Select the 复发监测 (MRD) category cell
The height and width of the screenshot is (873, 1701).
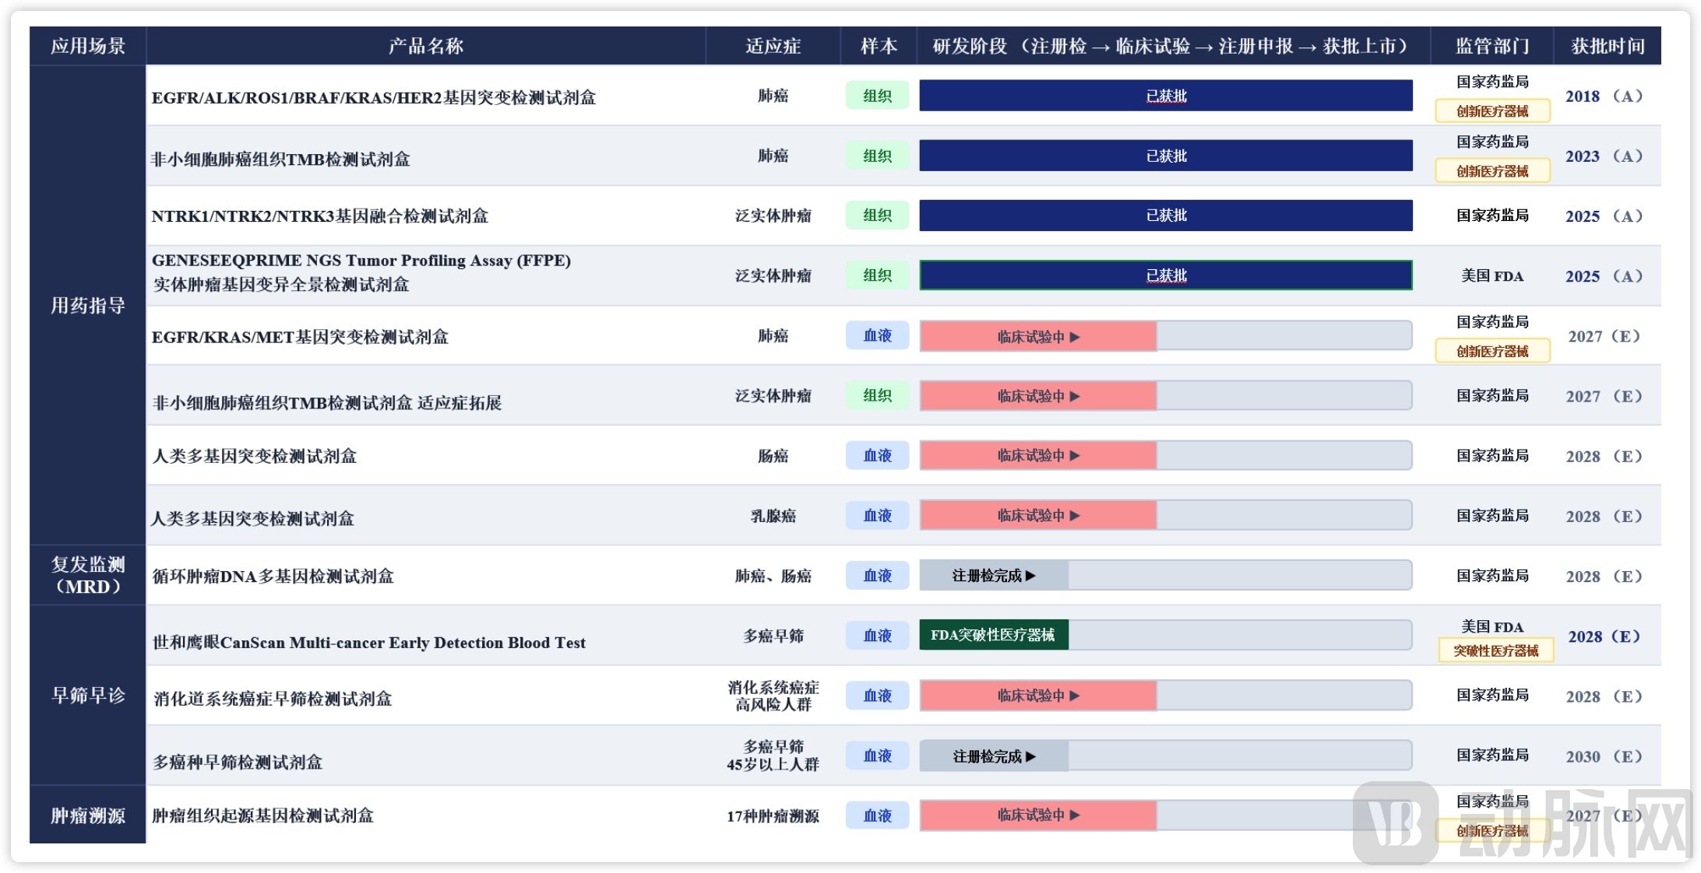pyautogui.click(x=88, y=575)
